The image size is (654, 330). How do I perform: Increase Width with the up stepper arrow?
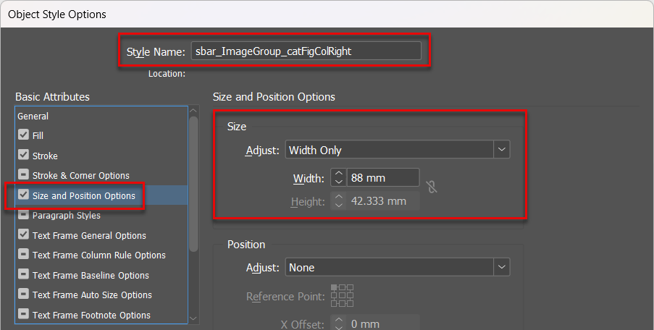pos(339,174)
